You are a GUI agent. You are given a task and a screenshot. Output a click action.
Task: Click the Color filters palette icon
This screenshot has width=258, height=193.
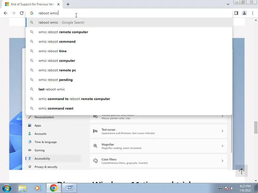95,161
